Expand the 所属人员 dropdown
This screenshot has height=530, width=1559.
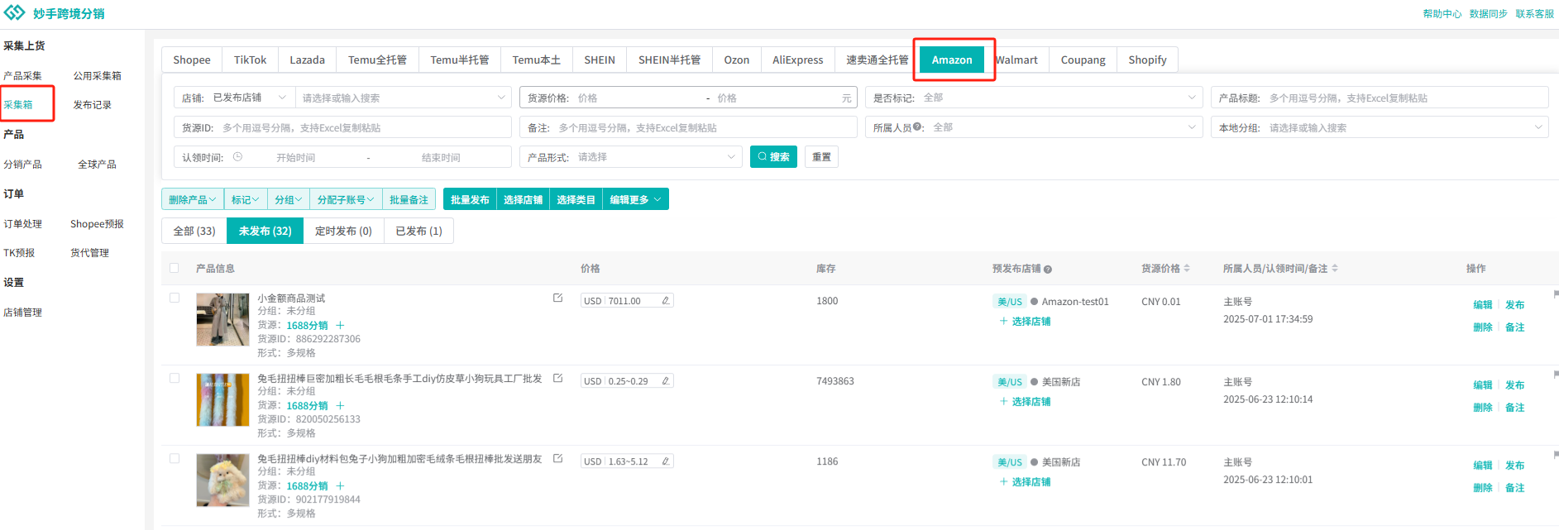pyautogui.click(x=1035, y=127)
